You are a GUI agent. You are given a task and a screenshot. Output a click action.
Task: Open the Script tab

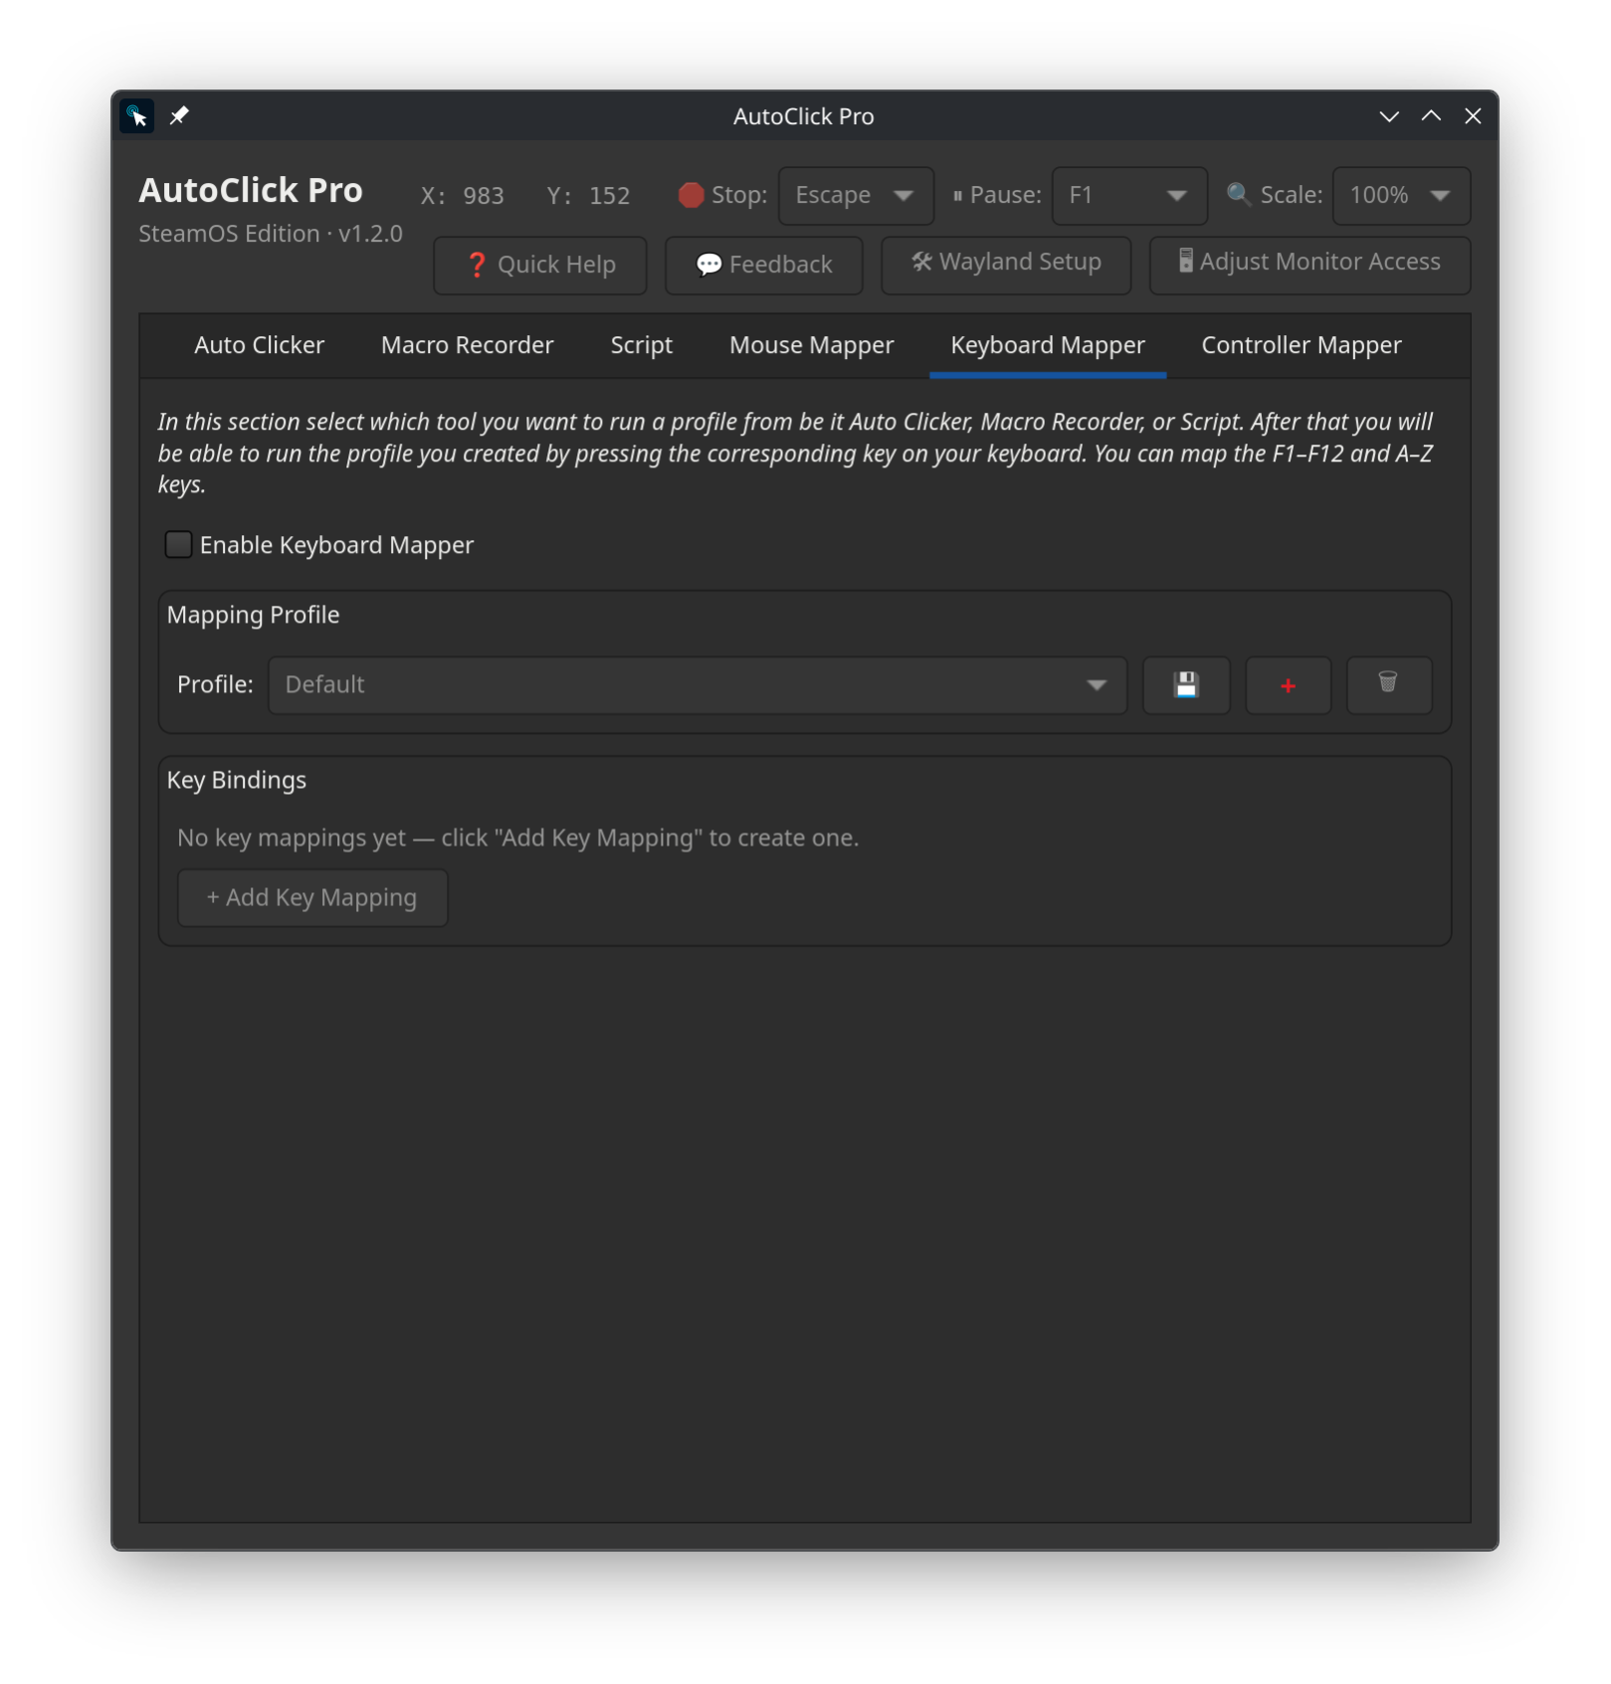[x=641, y=345]
